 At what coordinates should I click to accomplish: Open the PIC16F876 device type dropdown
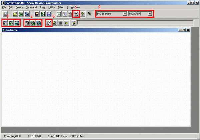tap(150, 14)
